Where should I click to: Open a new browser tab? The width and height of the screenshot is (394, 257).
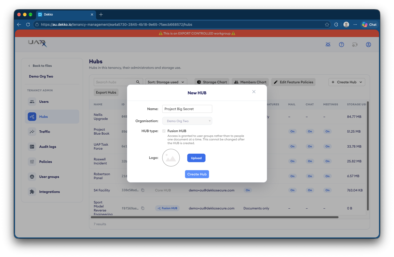(x=101, y=15)
